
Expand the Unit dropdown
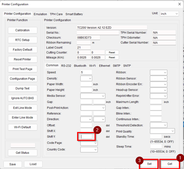[x=169, y=14]
